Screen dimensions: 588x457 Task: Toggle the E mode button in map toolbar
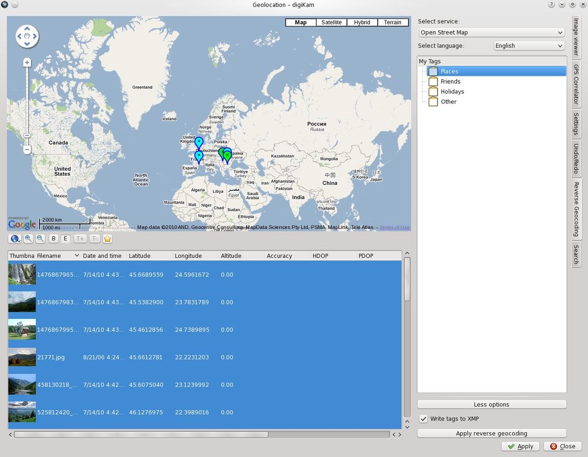(x=66, y=239)
